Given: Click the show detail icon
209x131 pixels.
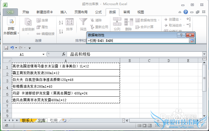Looking at the screenshot, I should coord(189,19).
